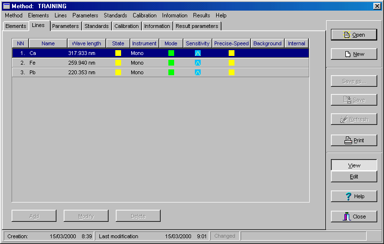Click the Changed status bar indicator

coord(225,236)
